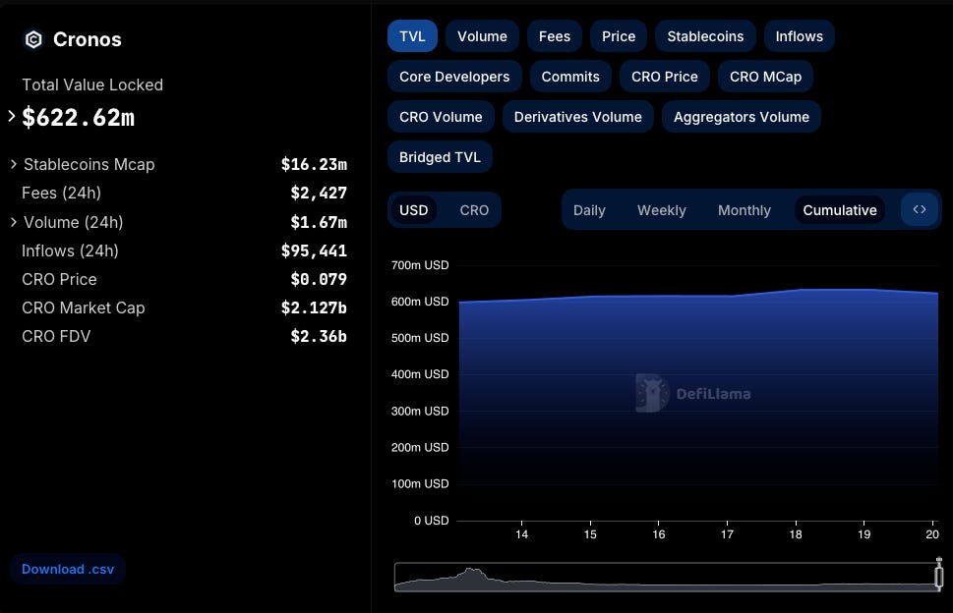Download the .csv data file
This screenshot has width=953, height=613.
[68, 570]
